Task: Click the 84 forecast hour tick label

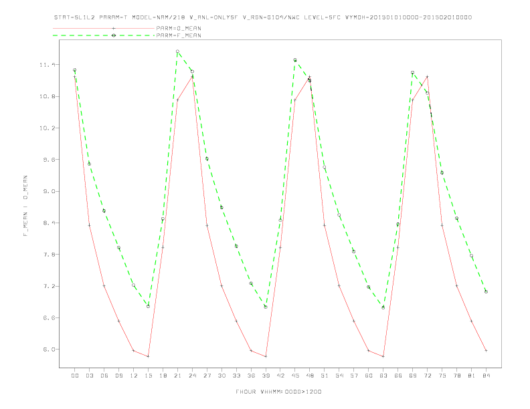Action: tap(487, 376)
